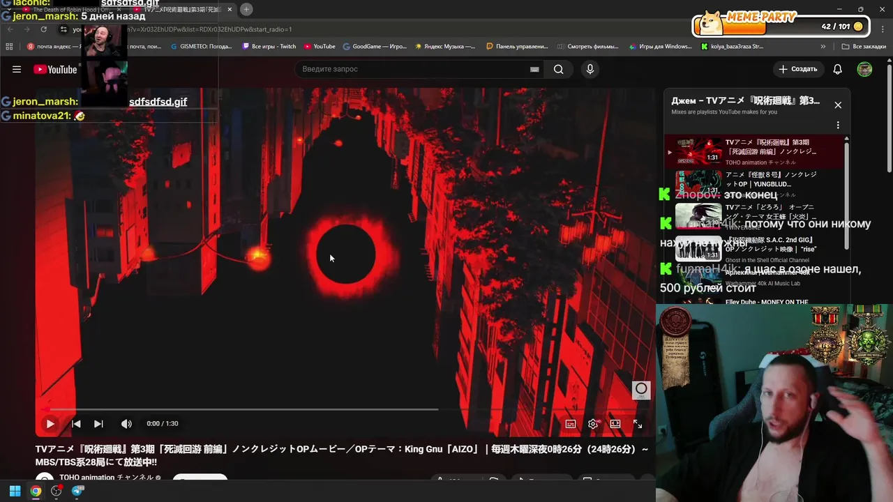Viewport: 893px width, 502px height.
Task: Close the Джем mix playlist panel
Action: point(838,105)
